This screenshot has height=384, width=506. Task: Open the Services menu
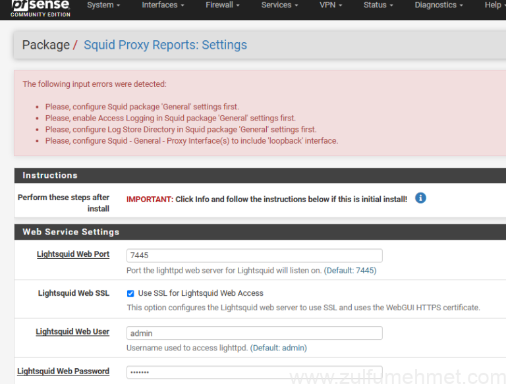[x=279, y=5]
